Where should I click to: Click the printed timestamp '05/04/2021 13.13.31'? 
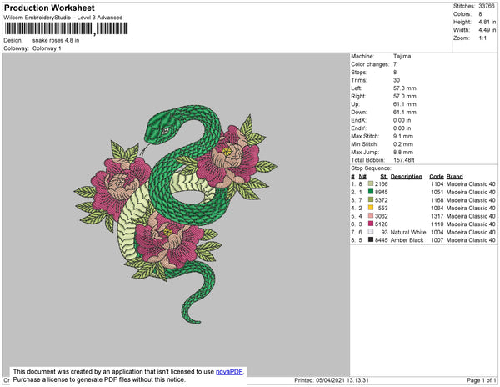click(342, 380)
